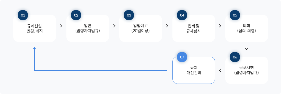Click the 공포시행 (법령자치법규) card

click(247, 70)
